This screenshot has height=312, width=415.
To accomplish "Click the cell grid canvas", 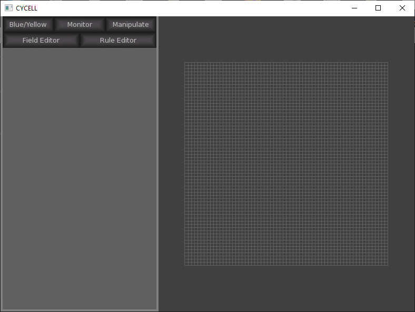I will 286,164.
